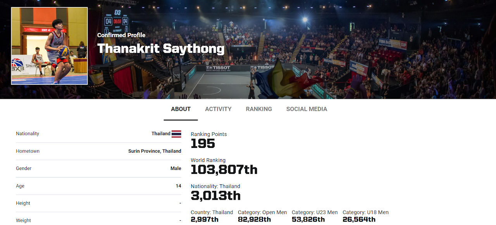Click the Age row value 14
The image size is (496, 225).
[178, 186]
